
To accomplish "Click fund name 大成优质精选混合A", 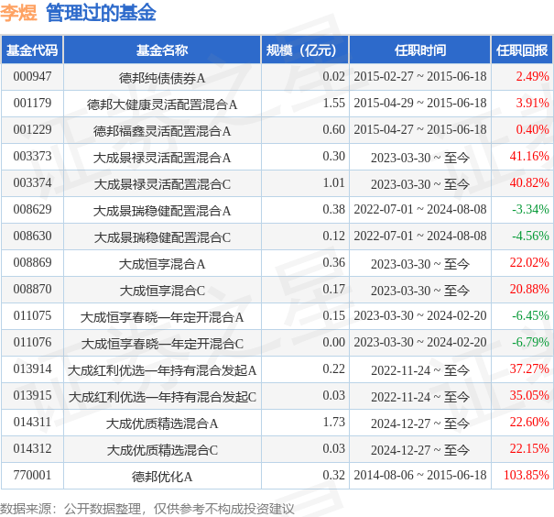I will point(162,423).
